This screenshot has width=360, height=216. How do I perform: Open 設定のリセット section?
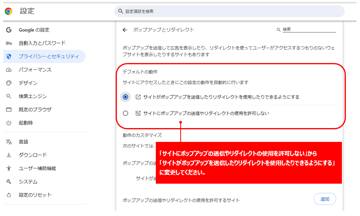tap(35, 195)
